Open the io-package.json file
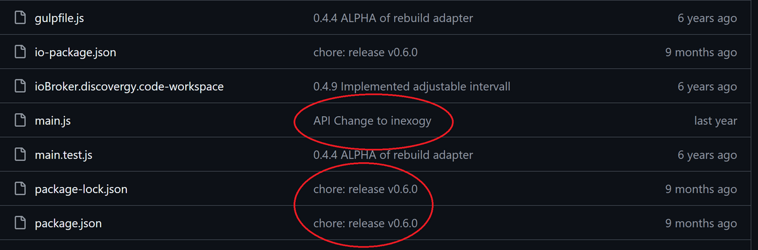Viewport: 758px width, 250px height. [75, 52]
